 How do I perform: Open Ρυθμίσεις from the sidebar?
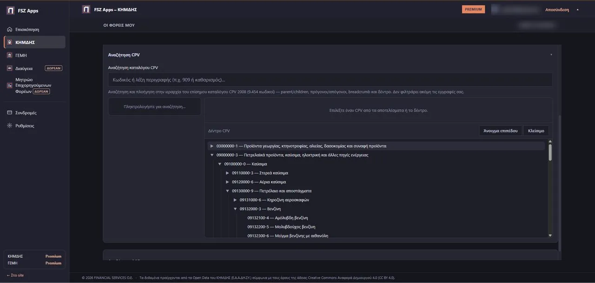point(34,126)
